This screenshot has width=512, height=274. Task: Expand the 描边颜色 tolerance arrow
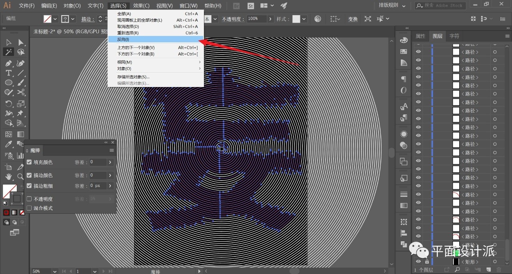pos(110,175)
